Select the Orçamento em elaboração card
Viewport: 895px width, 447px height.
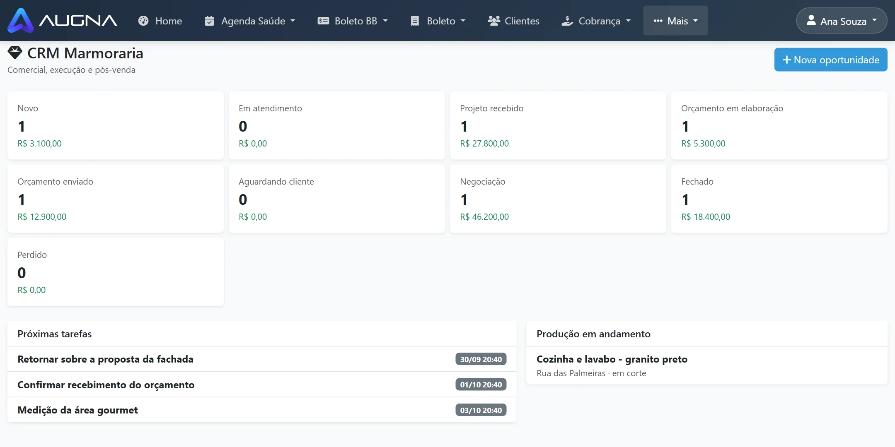click(779, 125)
